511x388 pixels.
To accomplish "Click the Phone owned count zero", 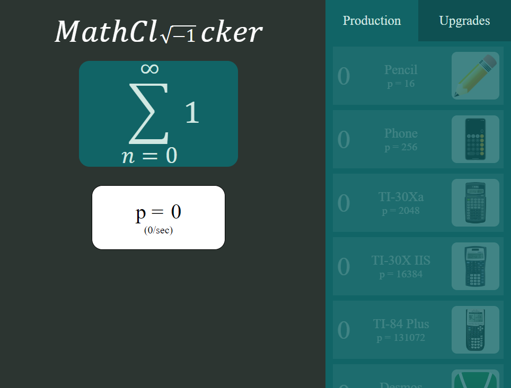I will pos(344,140).
